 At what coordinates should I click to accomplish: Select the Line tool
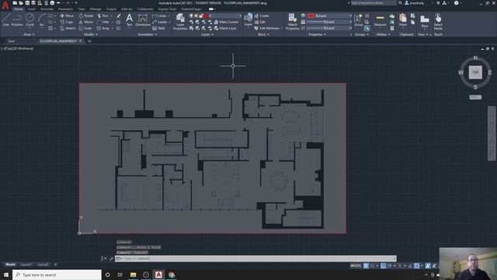5,20
